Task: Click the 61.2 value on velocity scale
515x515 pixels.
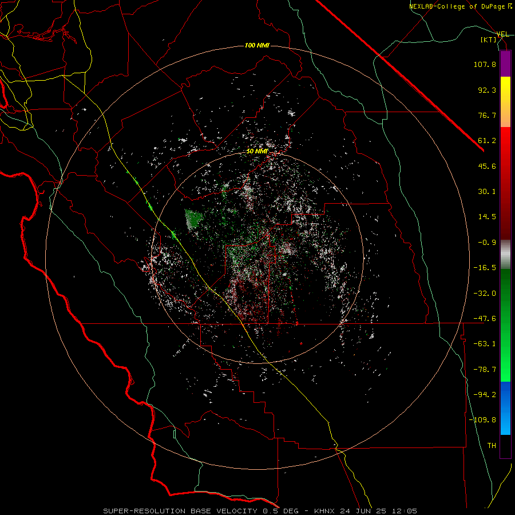Action: point(487,141)
